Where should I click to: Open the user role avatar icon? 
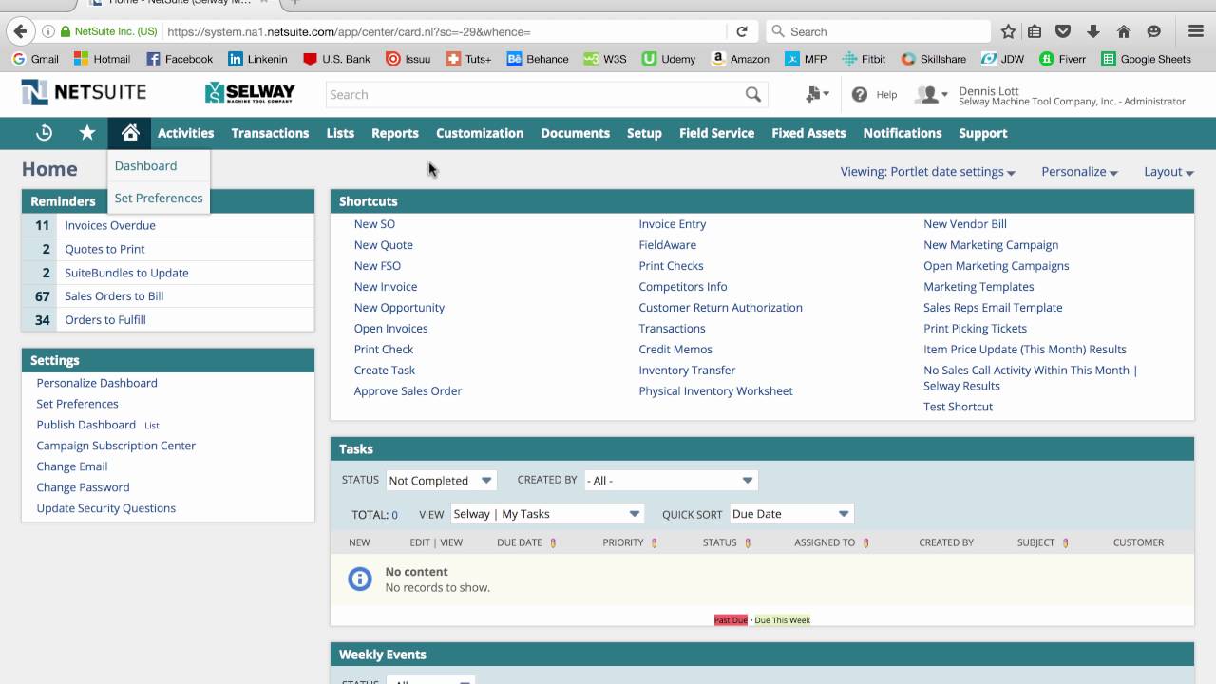click(x=931, y=94)
